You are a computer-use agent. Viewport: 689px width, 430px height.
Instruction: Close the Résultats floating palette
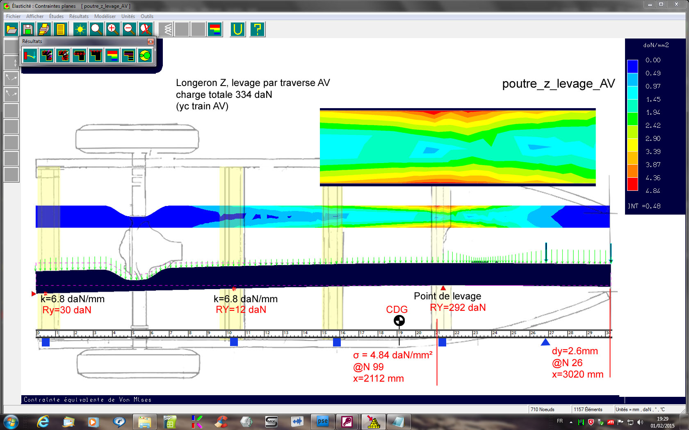pyautogui.click(x=151, y=41)
